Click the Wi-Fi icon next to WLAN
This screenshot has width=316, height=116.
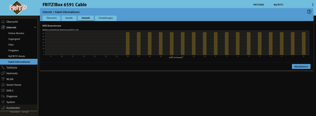click(x=3, y=79)
